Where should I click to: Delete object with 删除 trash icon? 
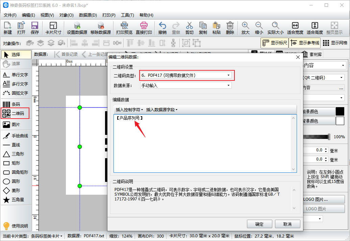click(x=230, y=28)
